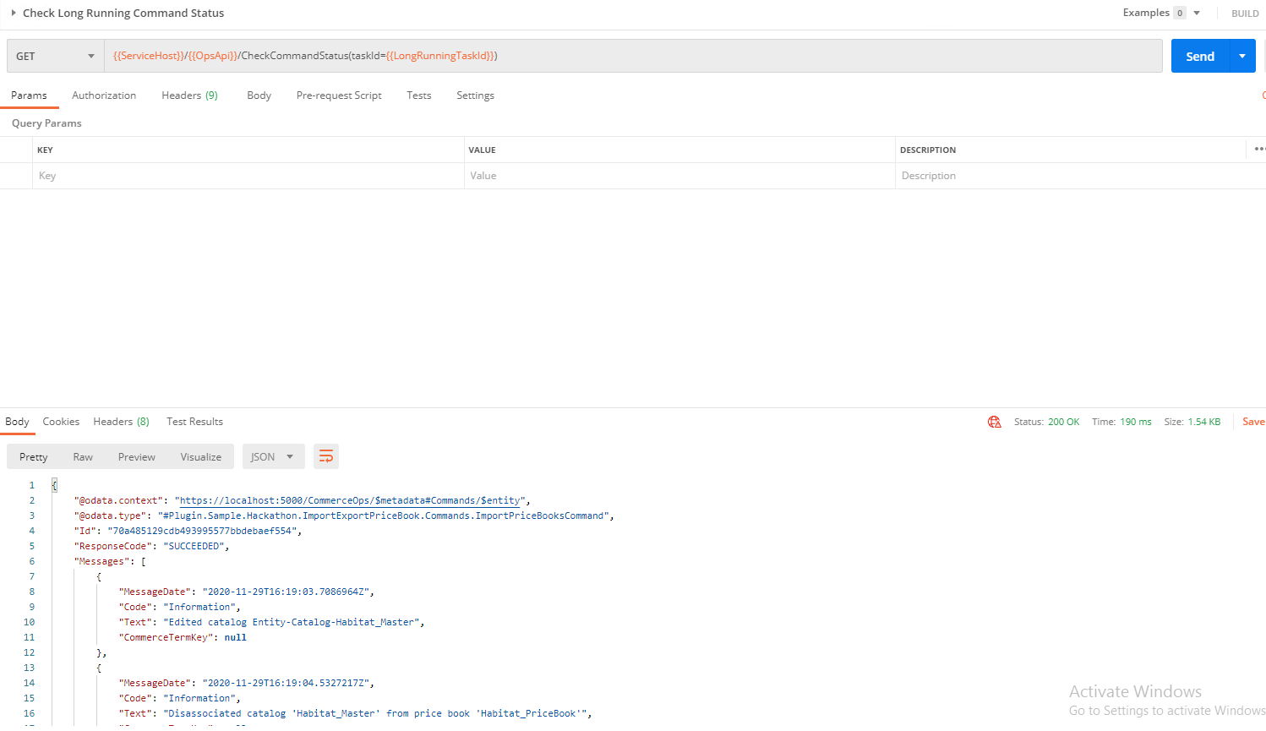Click the request URL field

click(634, 56)
